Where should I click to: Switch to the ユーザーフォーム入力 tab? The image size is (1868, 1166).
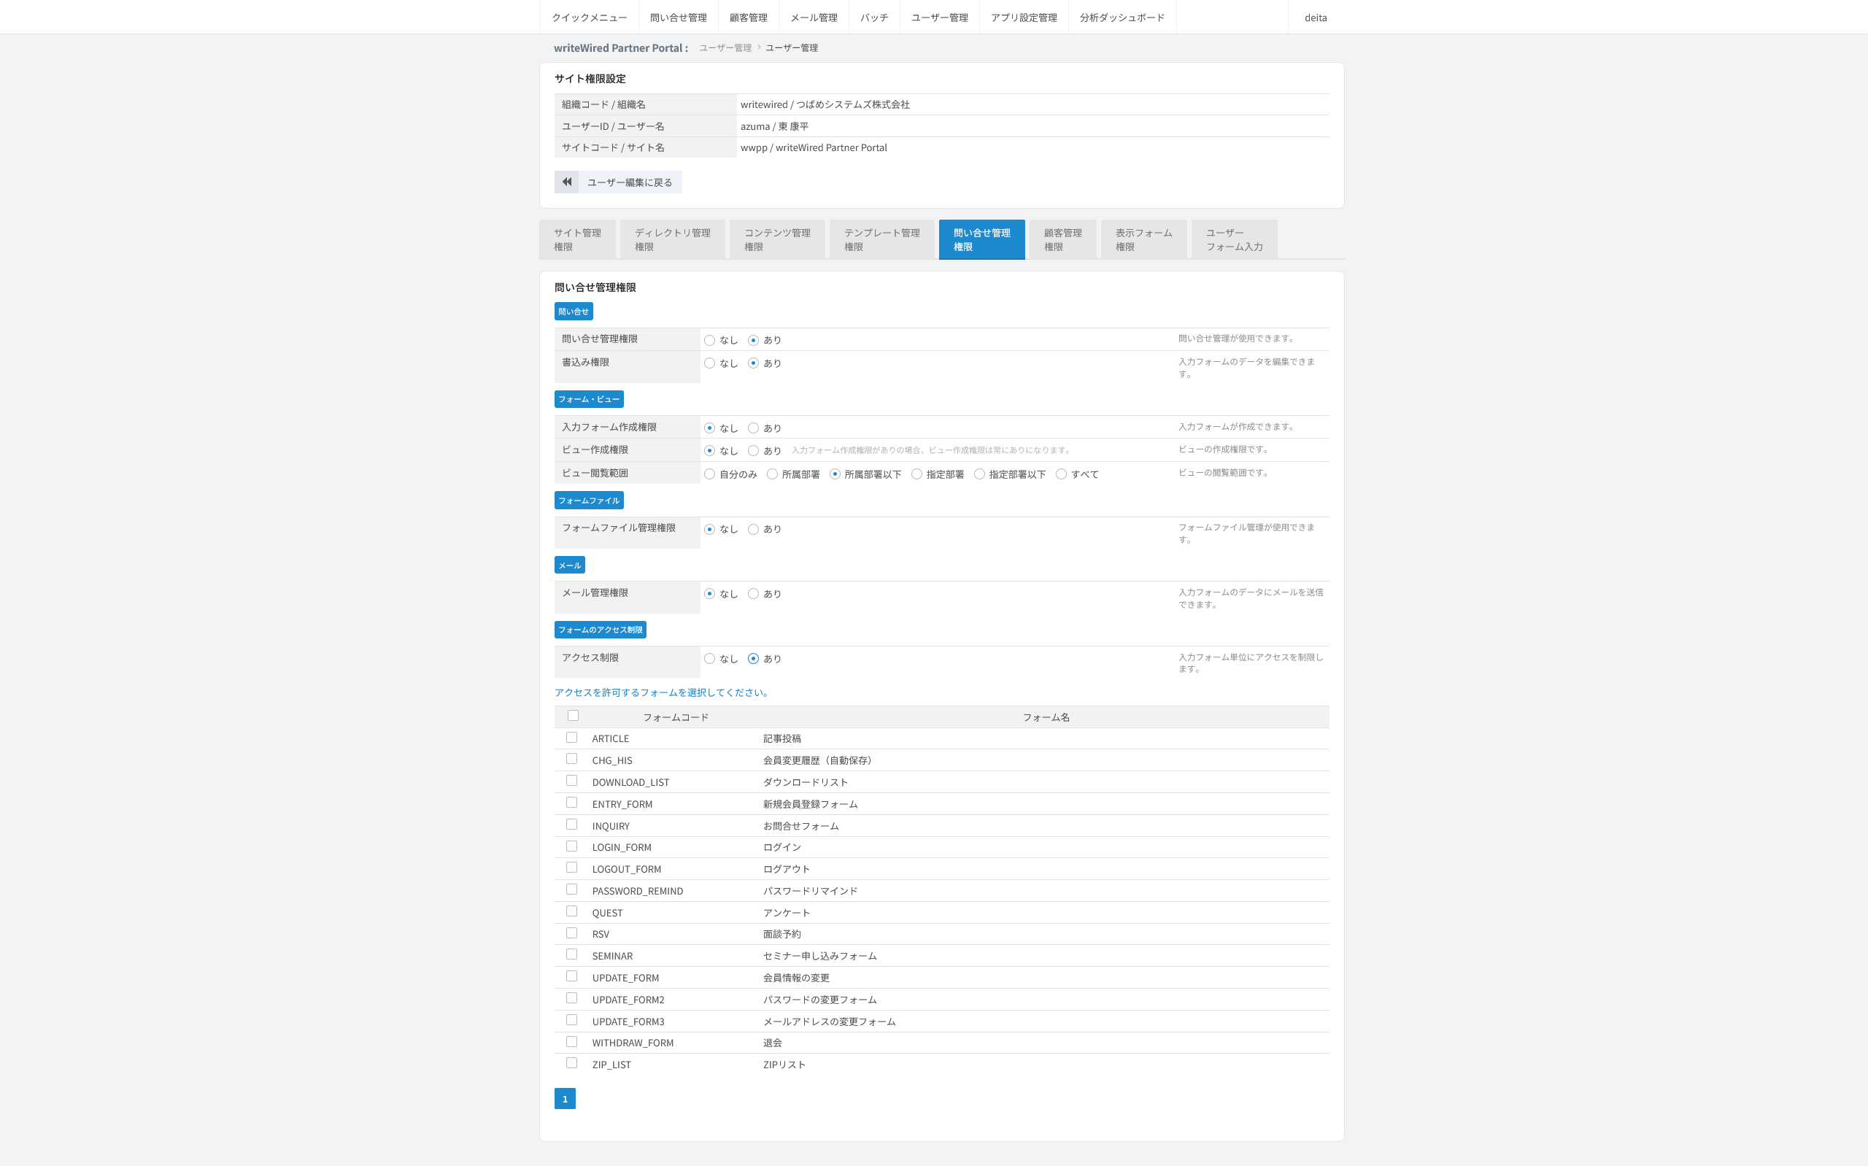point(1233,240)
